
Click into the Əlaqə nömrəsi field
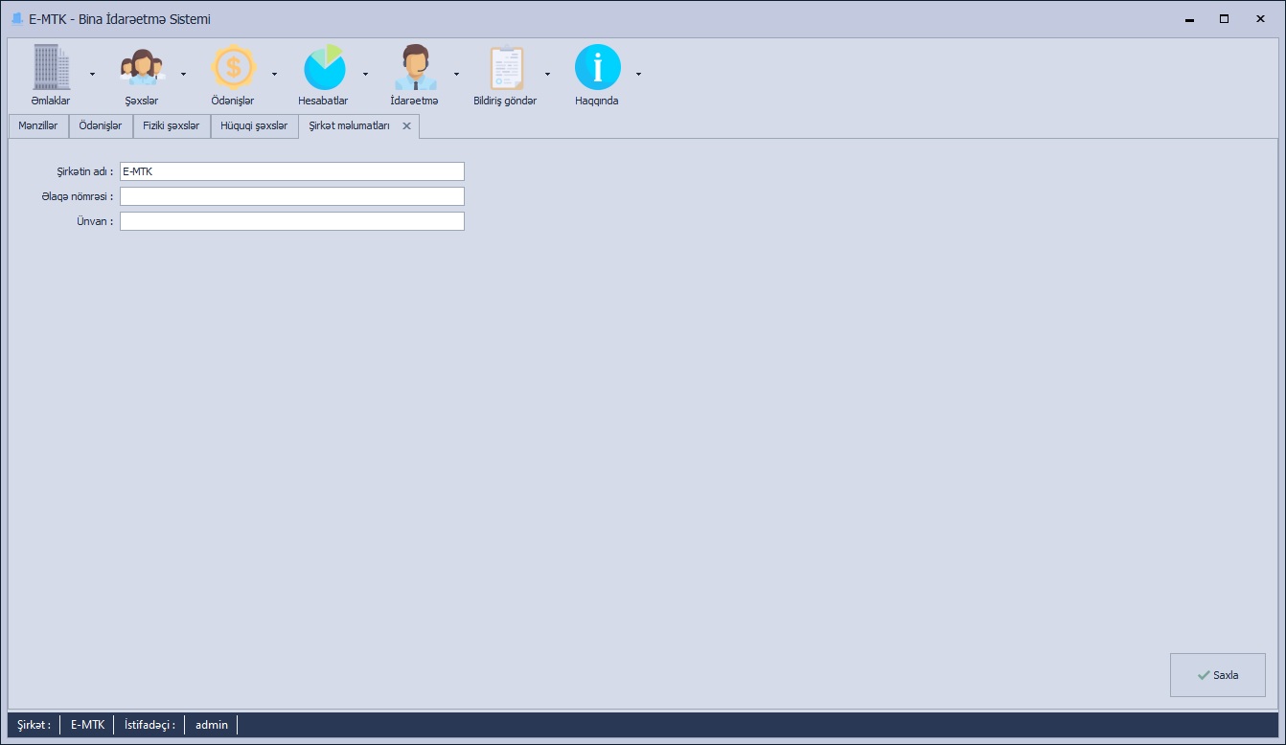[291, 196]
